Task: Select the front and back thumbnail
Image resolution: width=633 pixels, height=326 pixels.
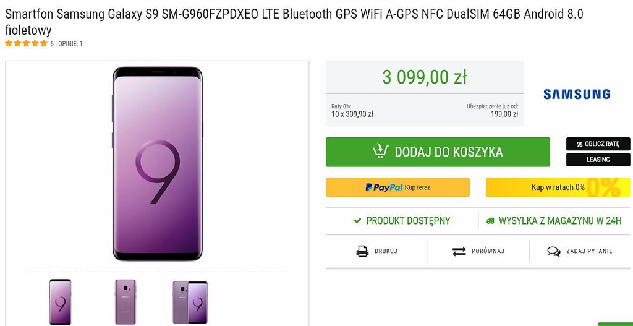Action: (190, 302)
